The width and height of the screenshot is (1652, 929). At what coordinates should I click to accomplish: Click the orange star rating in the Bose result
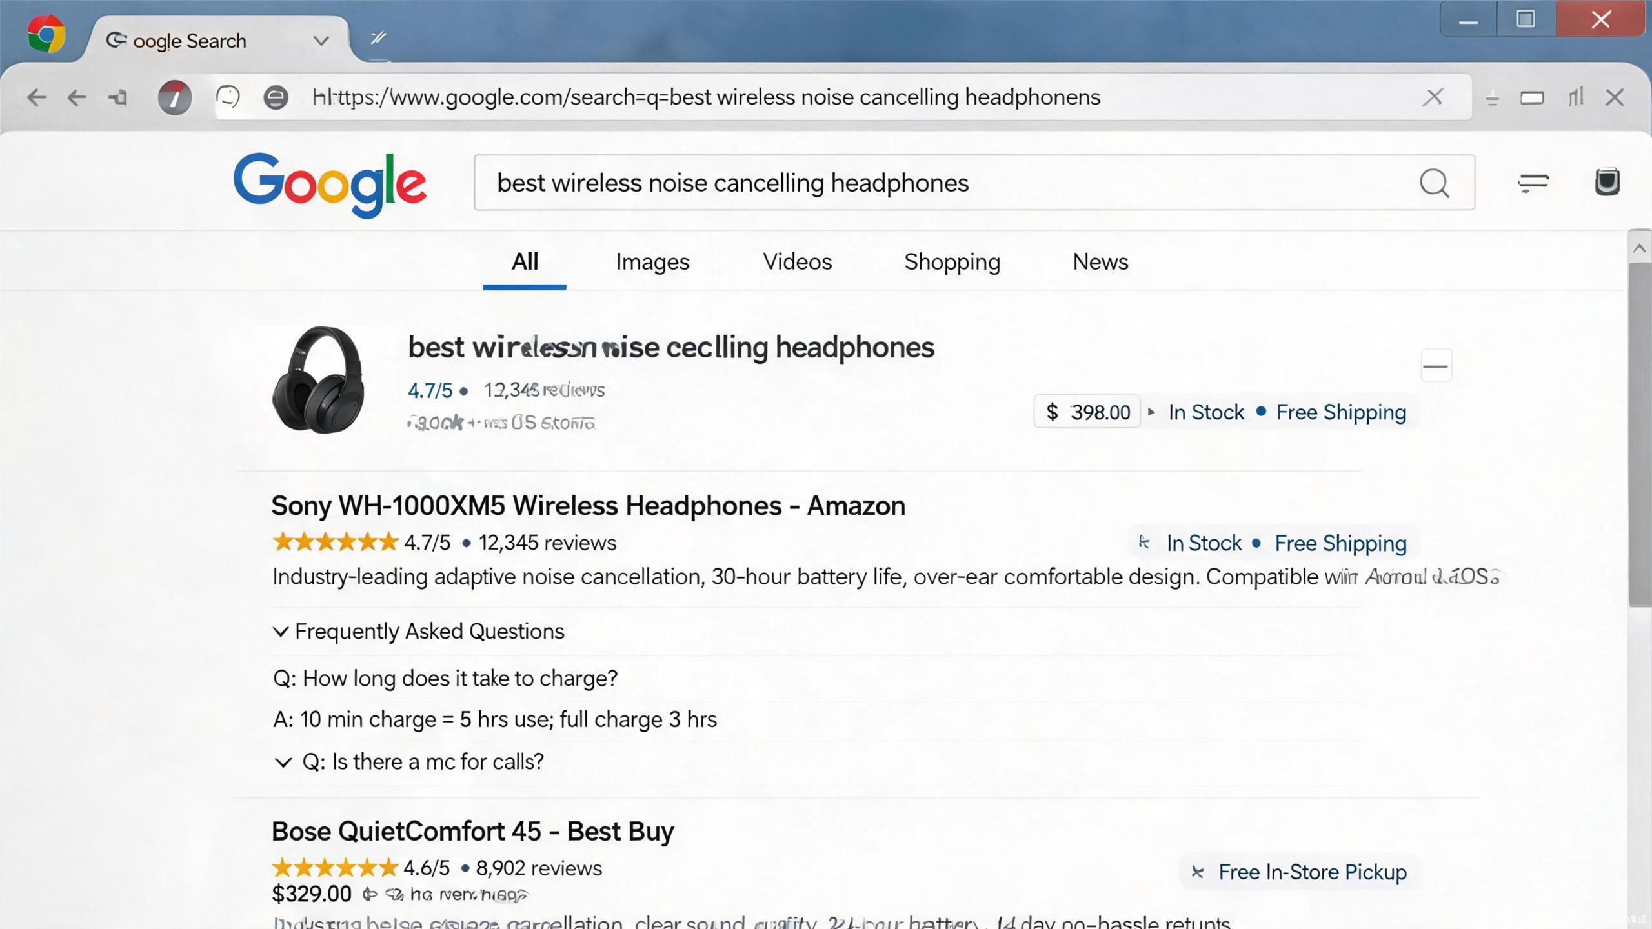click(335, 868)
